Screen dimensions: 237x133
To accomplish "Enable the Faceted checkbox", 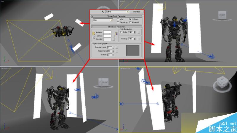I will [130, 23].
